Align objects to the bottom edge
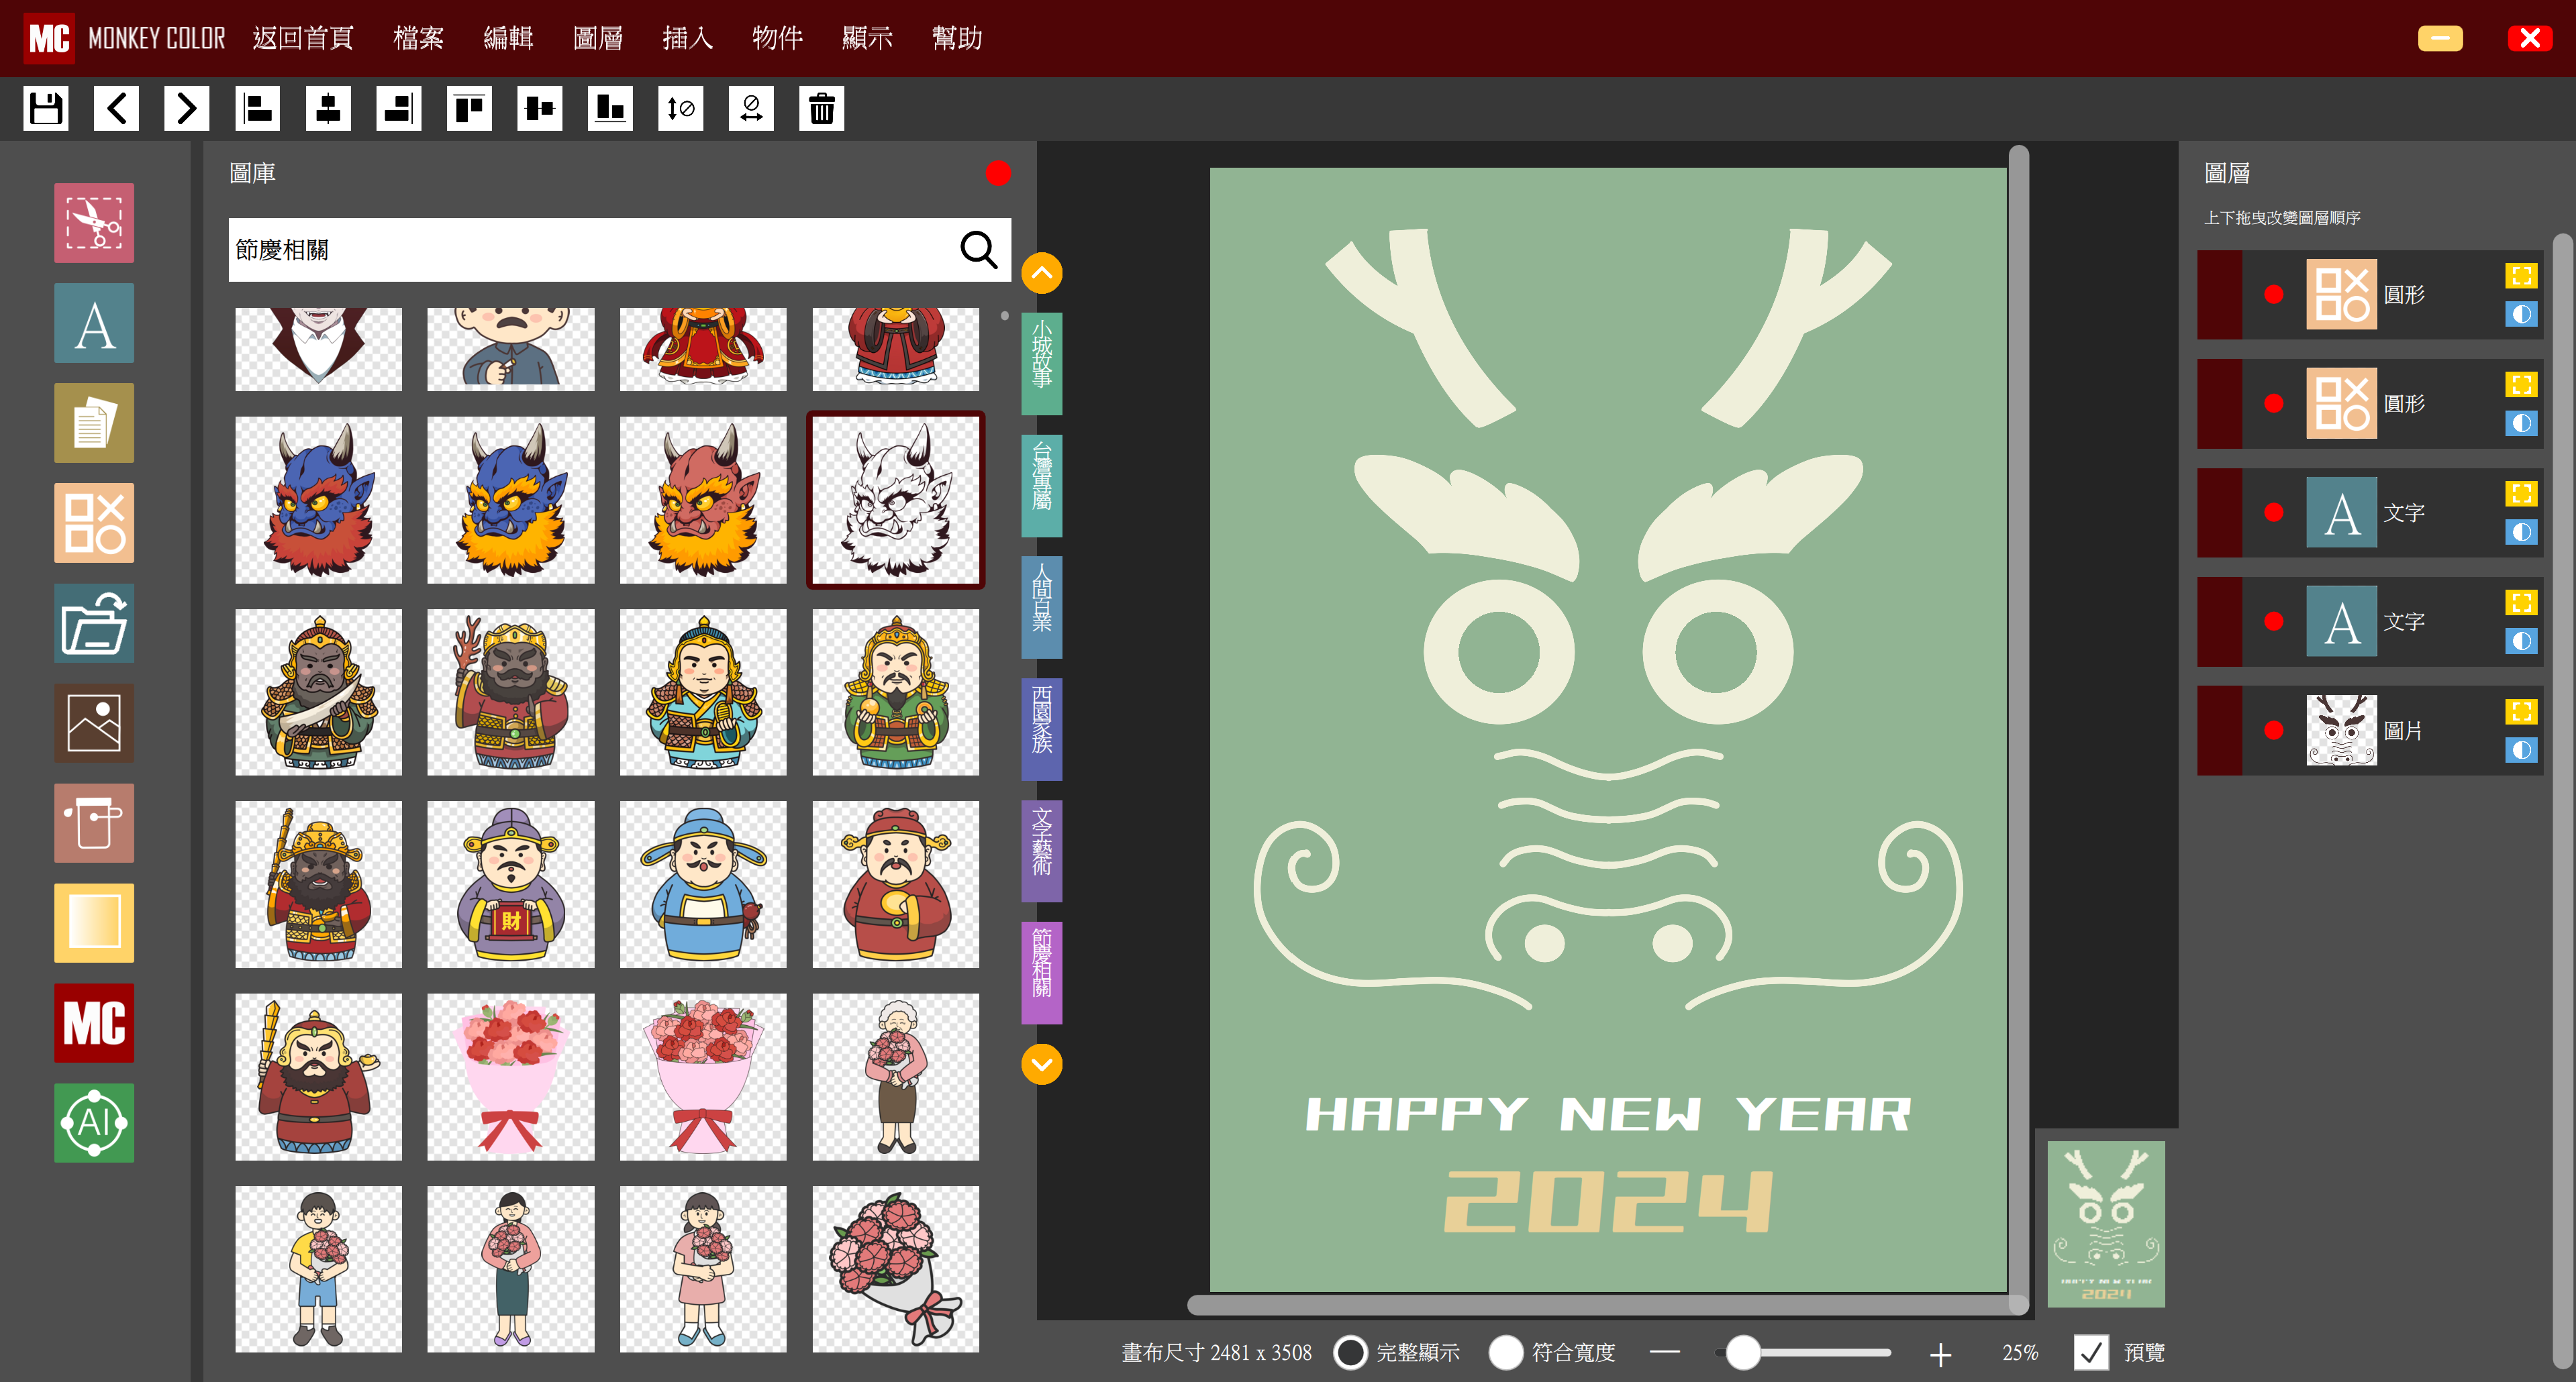This screenshot has width=2576, height=1382. click(x=610, y=108)
